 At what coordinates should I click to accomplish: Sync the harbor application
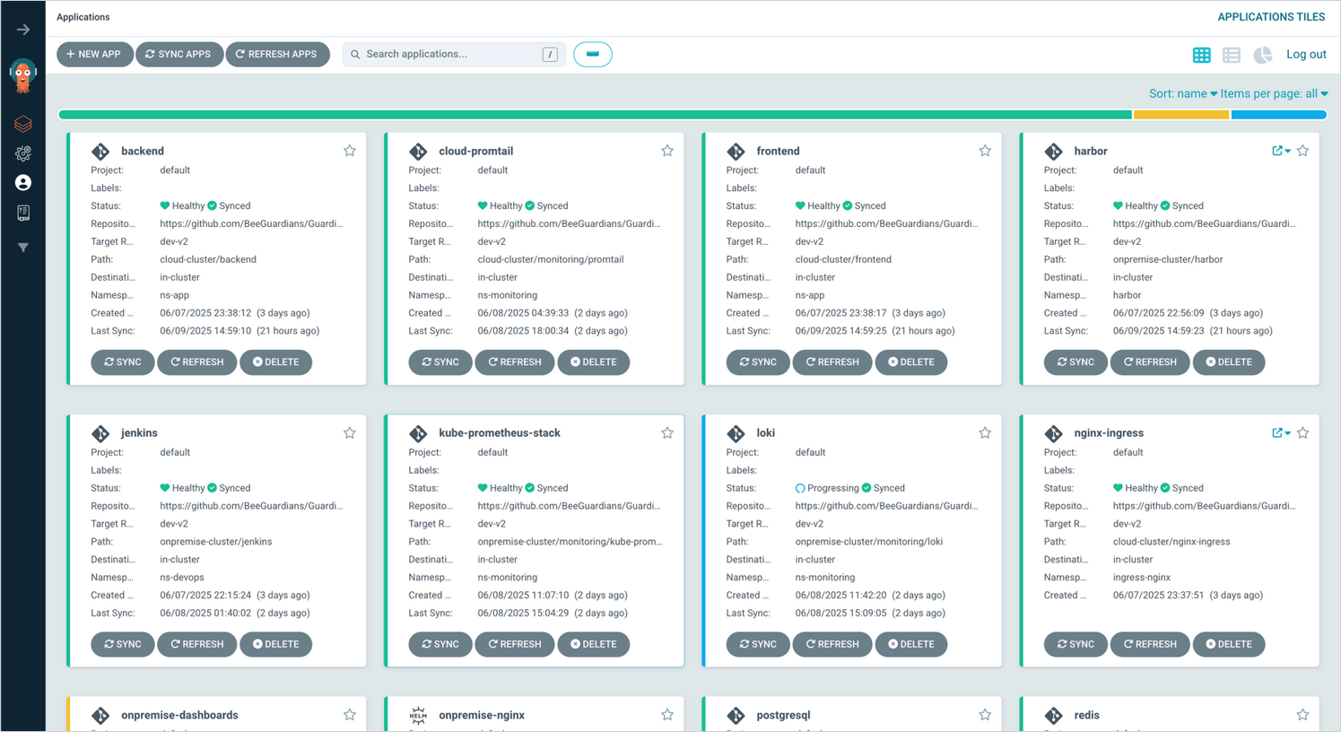click(1075, 362)
